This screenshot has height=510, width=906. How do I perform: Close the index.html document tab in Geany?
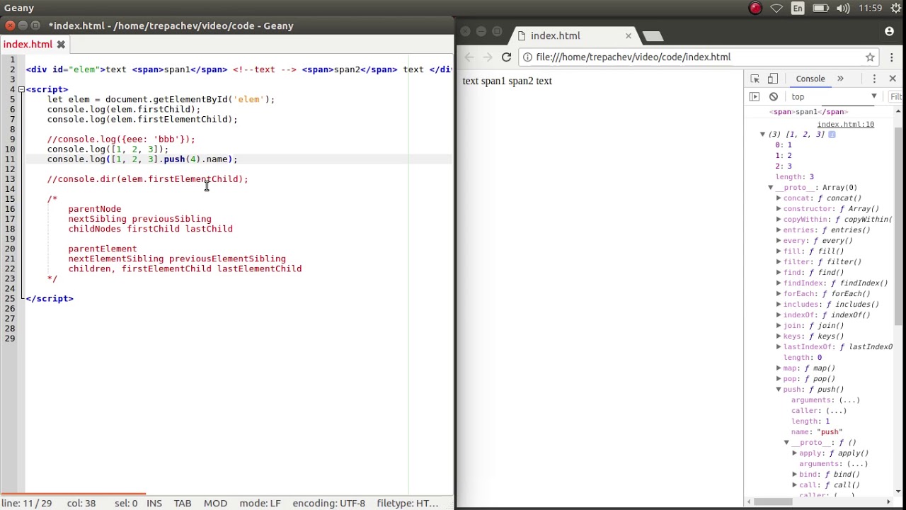pos(61,45)
